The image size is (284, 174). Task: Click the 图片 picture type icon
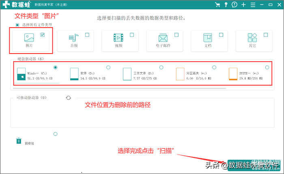pos(29,37)
